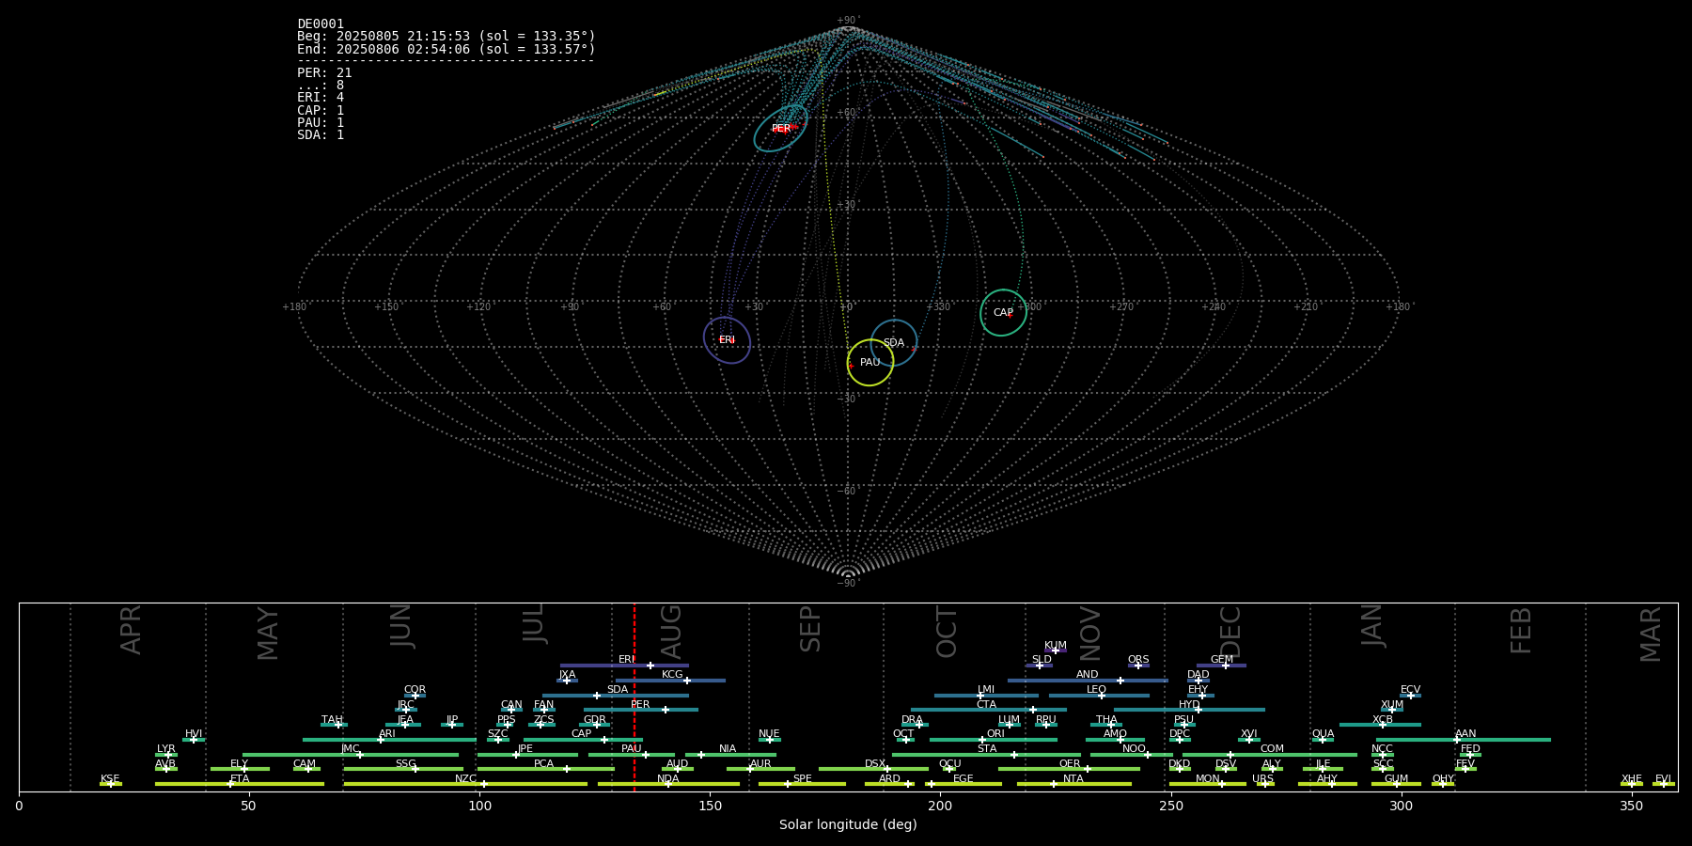Click the 350 tick on solar longitude axis
The height and width of the screenshot is (846, 1692).
(1631, 806)
